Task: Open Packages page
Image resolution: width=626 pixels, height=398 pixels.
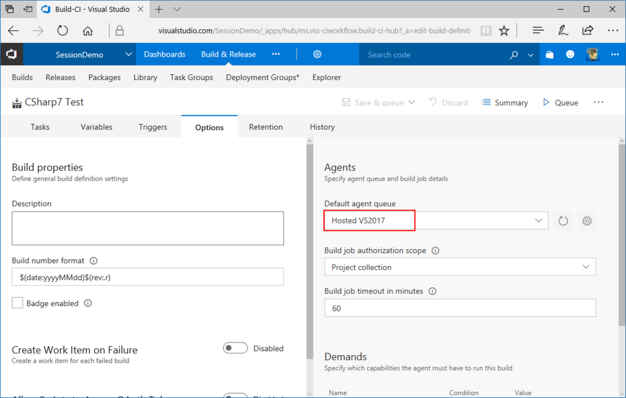Action: (104, 78)
